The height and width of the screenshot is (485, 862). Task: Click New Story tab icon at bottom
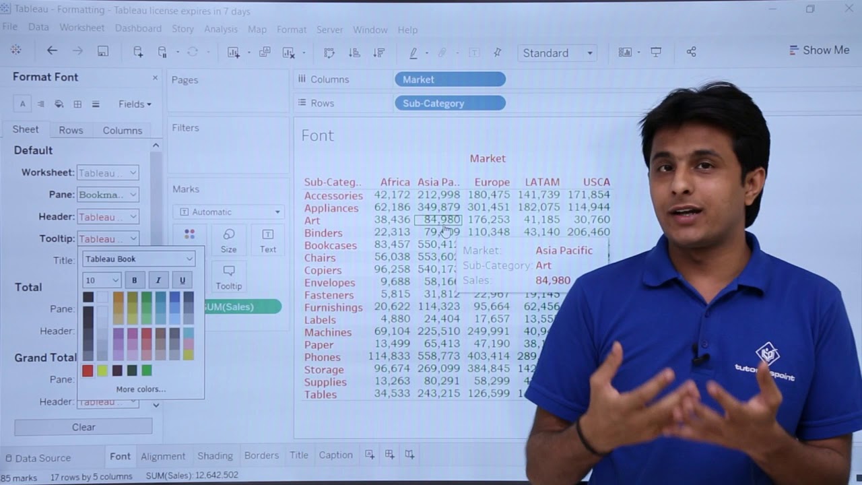(409, 455)
